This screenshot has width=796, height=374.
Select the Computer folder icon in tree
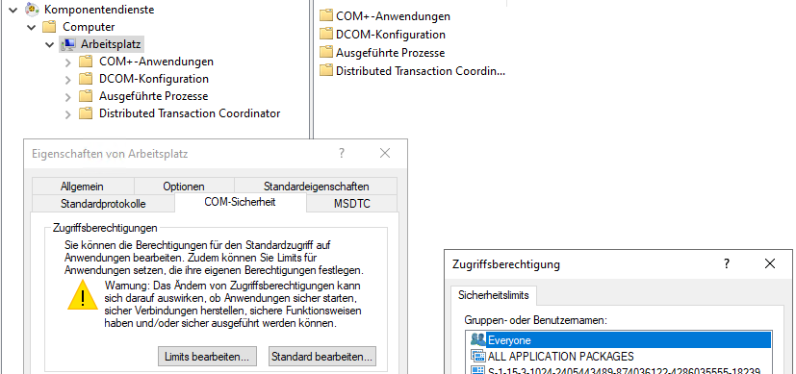pos(49,26)
